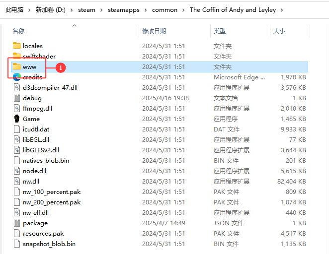Sort by 修改日期 column header
329x254 pixels.
click(154, 31)
